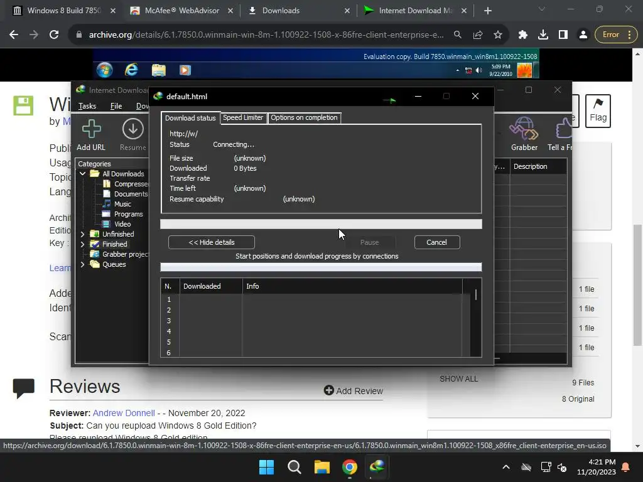This screenshot has height=482, width=643.
Task: Click the Info column header
Action: 352,286
